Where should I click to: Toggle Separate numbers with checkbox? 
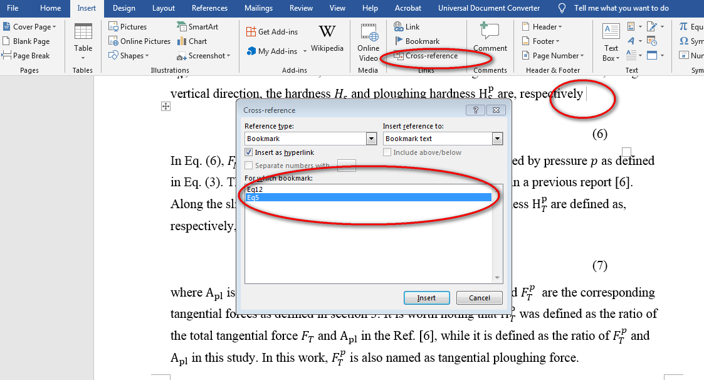point(249,166)
